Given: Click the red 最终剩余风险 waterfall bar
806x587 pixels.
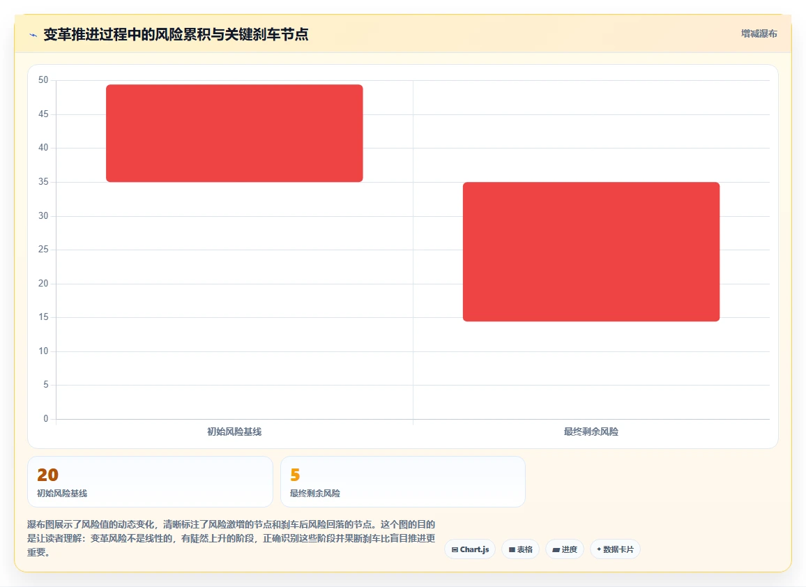Looking at the screenshot, I should tap(591, 252).
